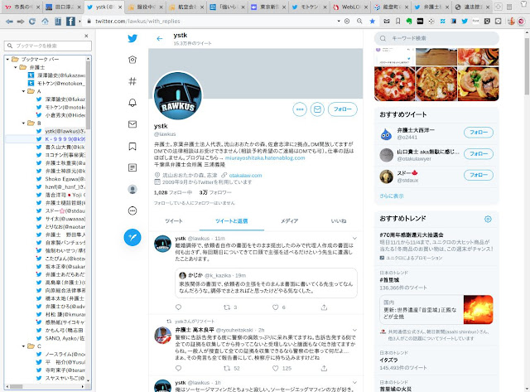Screen dimensions: 530x392
Task: Like ystk's 11m tweet
Action: coord(276,307)
